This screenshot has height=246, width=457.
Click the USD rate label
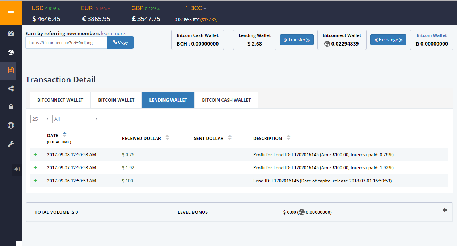[x=38, y=8]
